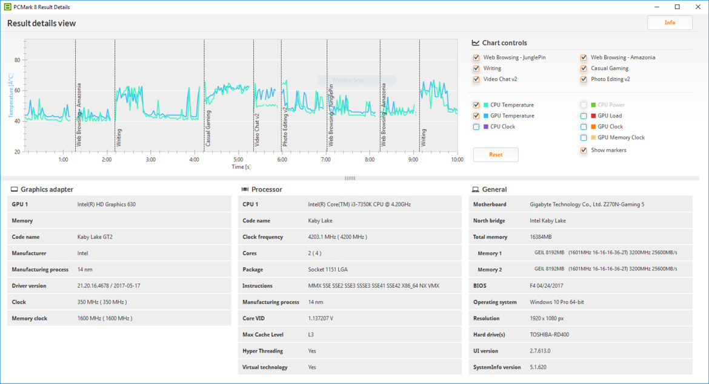Image resolution: width=709 pixels, height=384 pixels.
Task: Click the GPU Memory Clock tan swatch
Action: point(593,138)
